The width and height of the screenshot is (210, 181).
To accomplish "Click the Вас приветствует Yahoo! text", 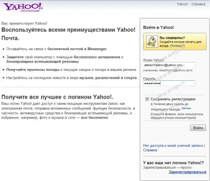I will coord(24,23).
